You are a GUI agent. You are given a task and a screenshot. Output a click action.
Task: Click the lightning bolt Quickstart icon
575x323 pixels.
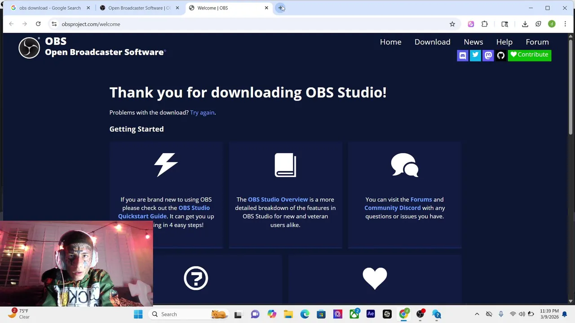tap(166, 165)
